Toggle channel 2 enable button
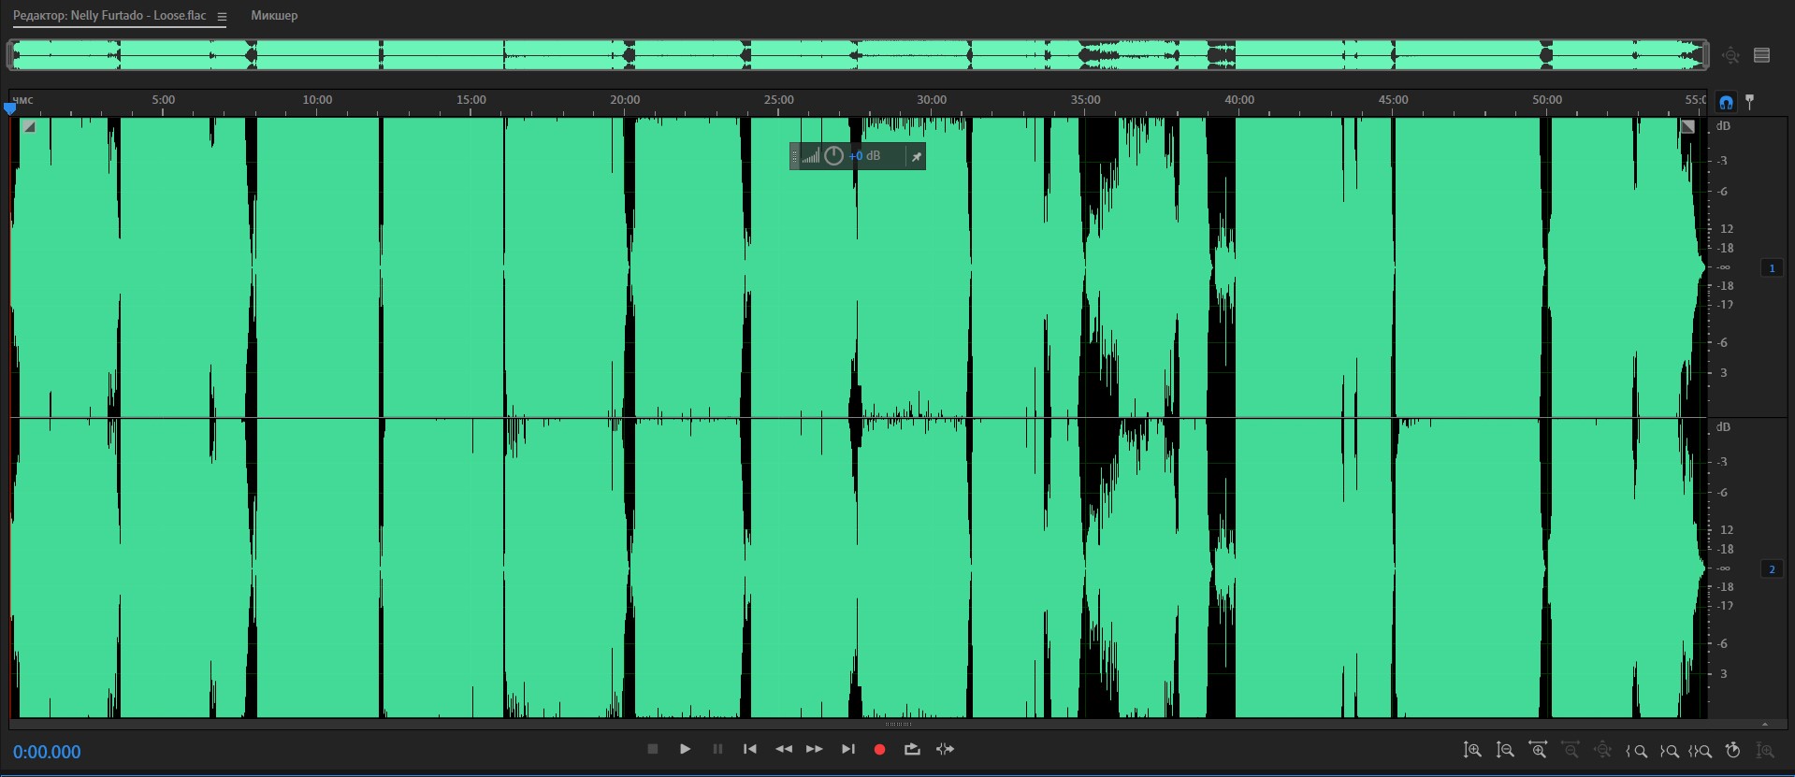The height and width of the screenshot is (777, 1795). [1772, 569]
